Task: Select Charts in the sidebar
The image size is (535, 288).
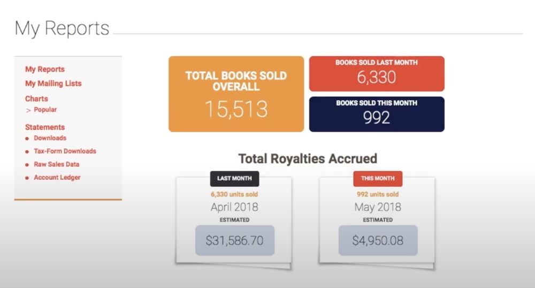Action: pyautogui.click(x=36, y=98)
